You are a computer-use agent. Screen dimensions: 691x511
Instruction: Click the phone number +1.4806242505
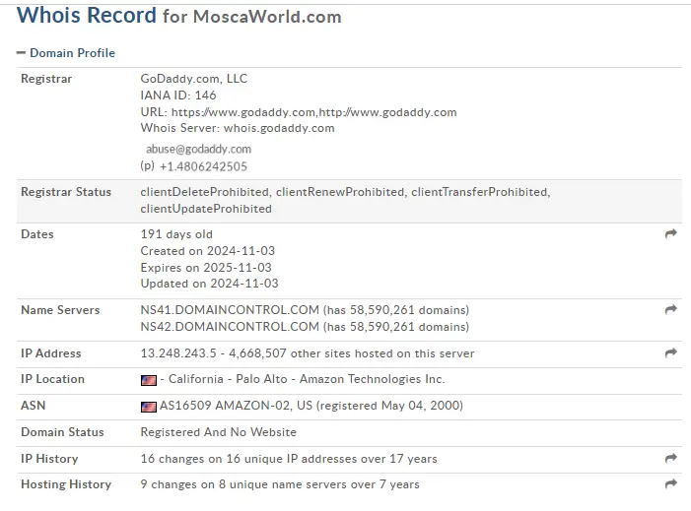[x=203, y=166]
